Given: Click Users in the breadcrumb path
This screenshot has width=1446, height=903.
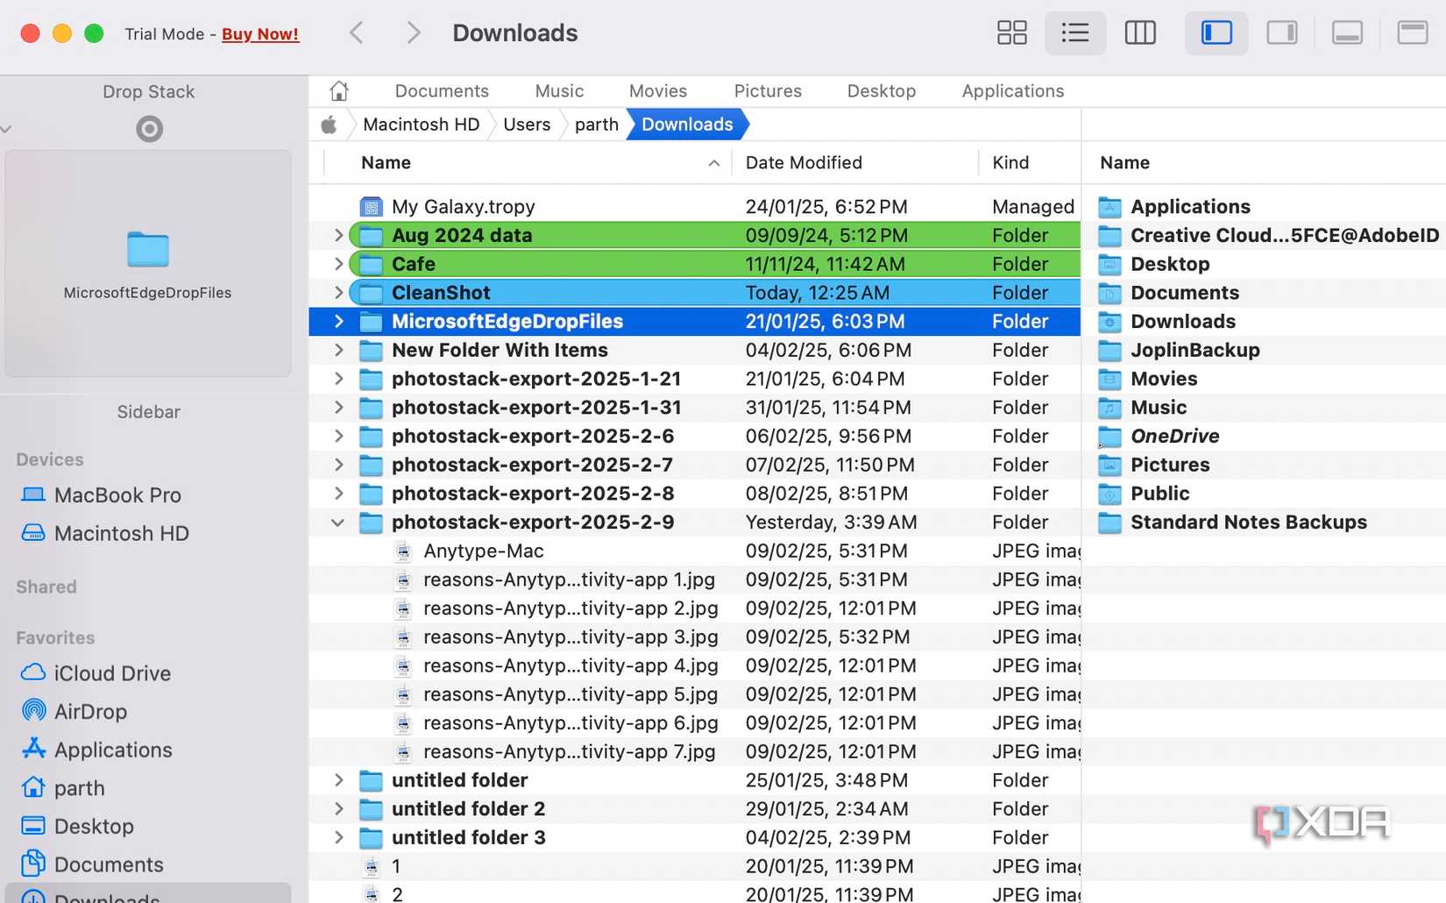Looking at the screenshot, I should pyautogui.click(x=526, y=124).
